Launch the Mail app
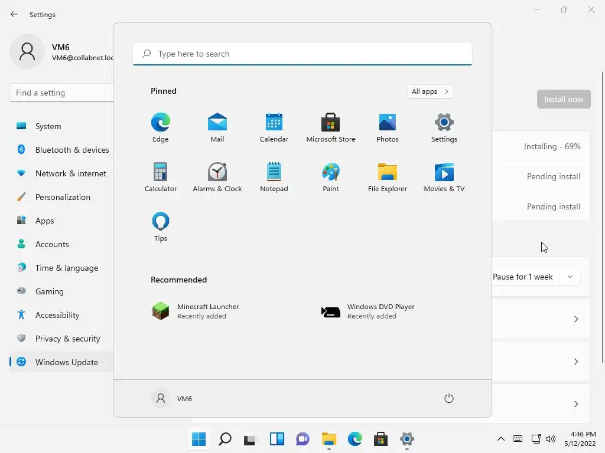Image resolution: width=605 pixels, height=453 pixels. point(217,128)
